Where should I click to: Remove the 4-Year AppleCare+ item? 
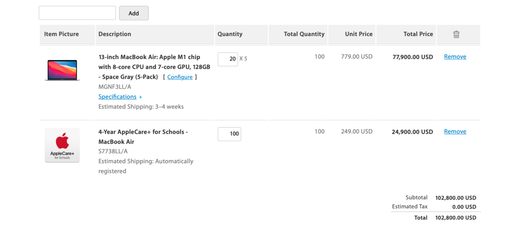pyautogui.click(x=455, y=132)
